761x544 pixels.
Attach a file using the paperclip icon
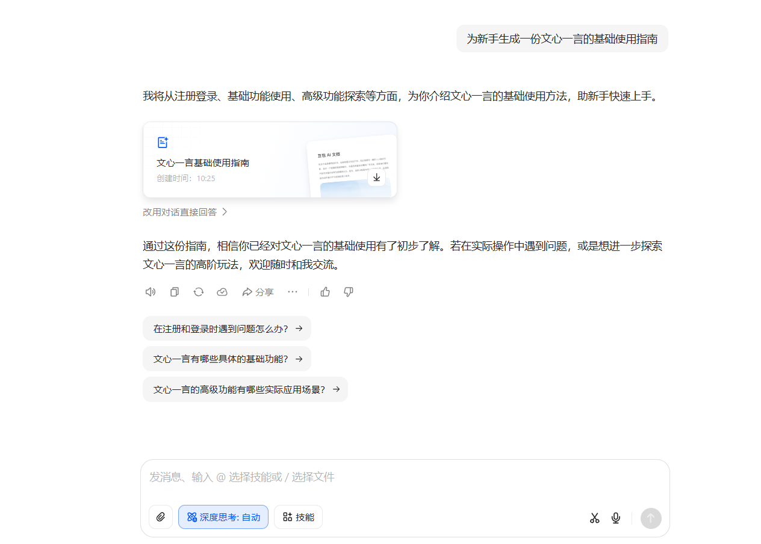click(x=161, y=517)
